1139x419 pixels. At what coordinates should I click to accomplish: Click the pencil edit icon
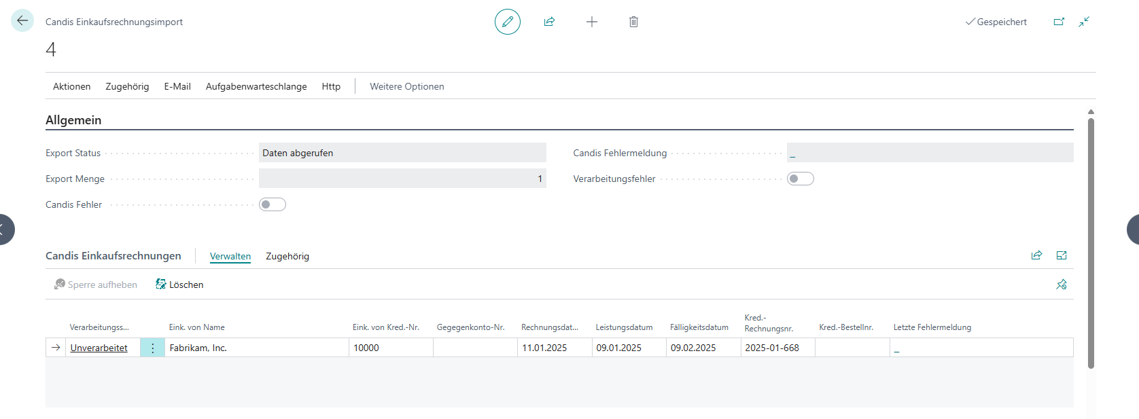click(507, 22)
